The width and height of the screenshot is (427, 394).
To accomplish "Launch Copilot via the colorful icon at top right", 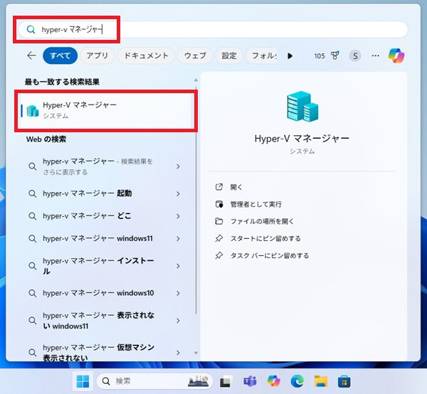I will (x=396, y=55).
